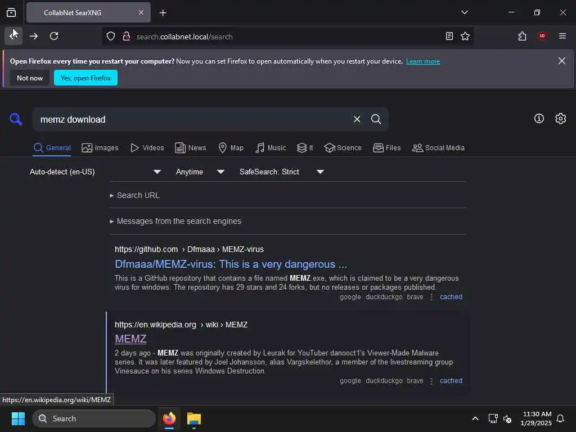Viewport: 576px width, 432px height.
Task: Open the extensions puzzle icon
Action: 522,36
